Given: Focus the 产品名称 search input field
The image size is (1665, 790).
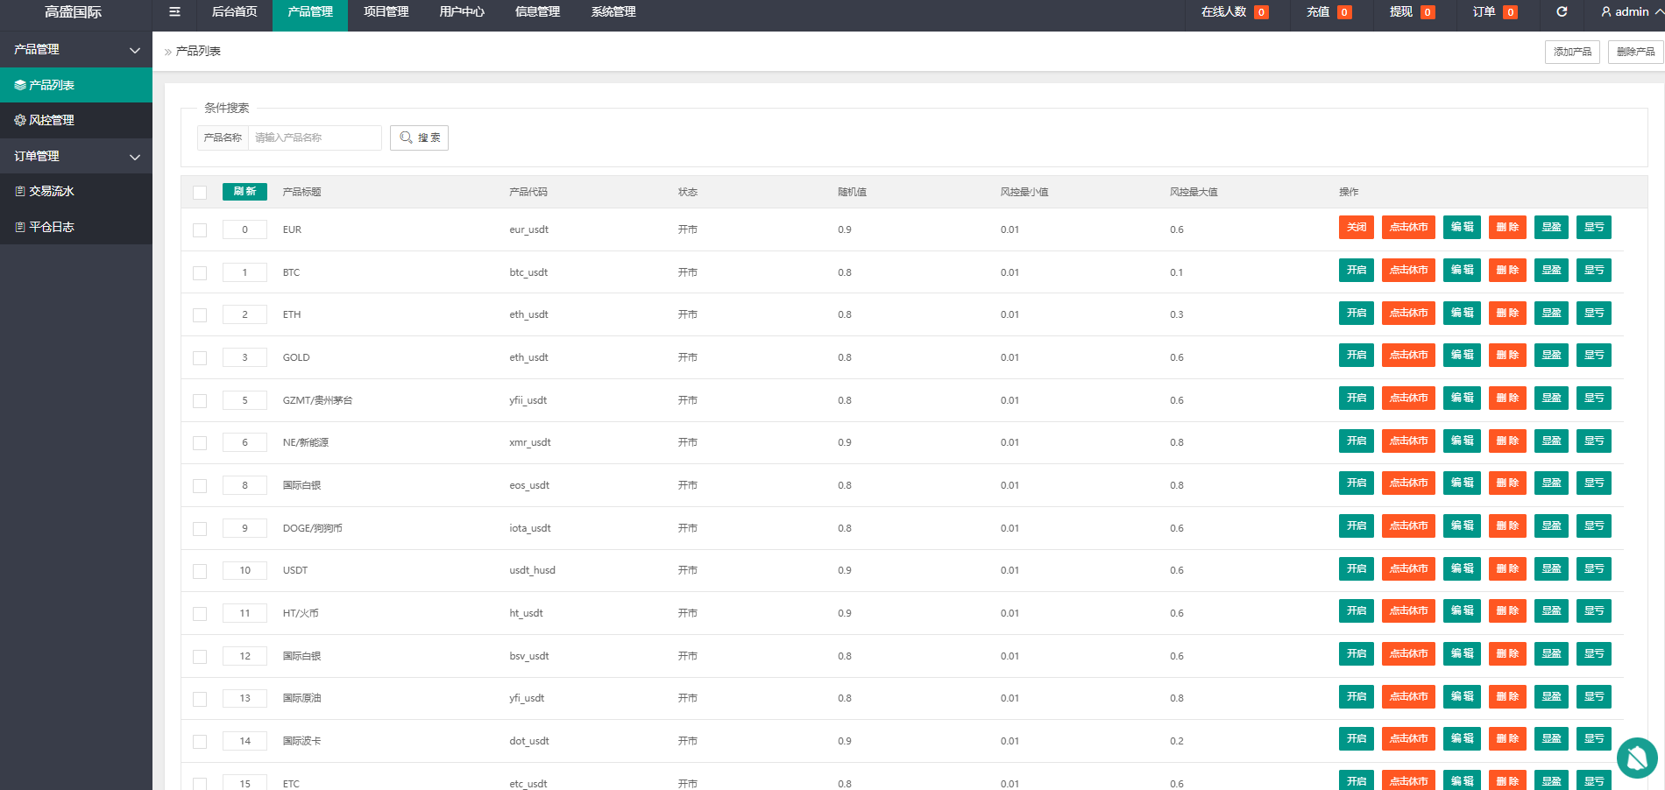Looking at the screenshot, I should click(x=315, y=138).
